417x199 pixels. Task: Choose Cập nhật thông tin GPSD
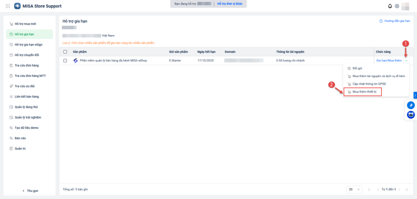click(x=376, y=84)
